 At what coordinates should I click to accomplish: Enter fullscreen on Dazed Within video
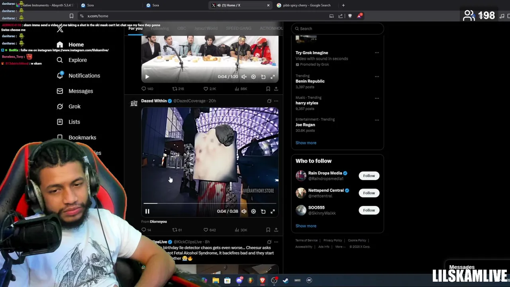[x=273, y=211]
